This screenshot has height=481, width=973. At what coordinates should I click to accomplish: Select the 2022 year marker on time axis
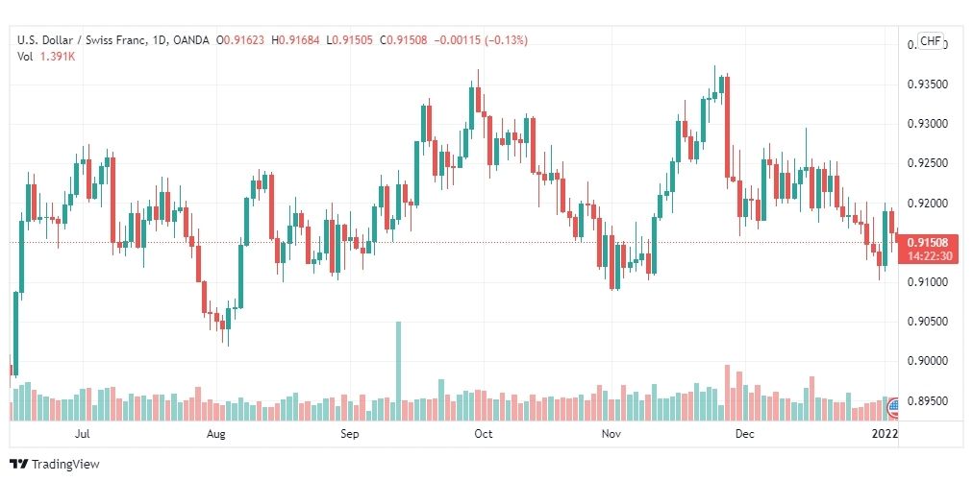point(885,434)
